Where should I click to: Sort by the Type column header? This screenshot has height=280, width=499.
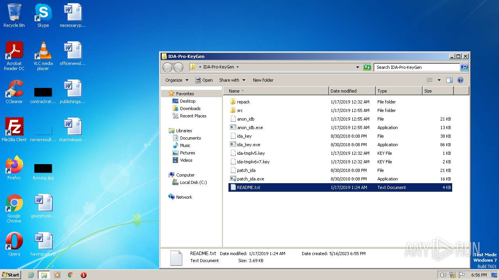pyautogui.click(x=399, y=91)
